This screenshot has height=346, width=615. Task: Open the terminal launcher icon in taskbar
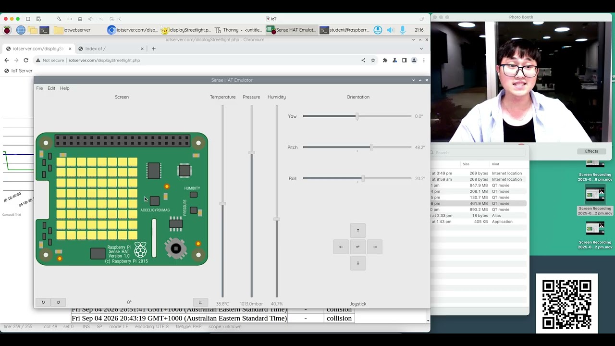(x=44, y=30)
